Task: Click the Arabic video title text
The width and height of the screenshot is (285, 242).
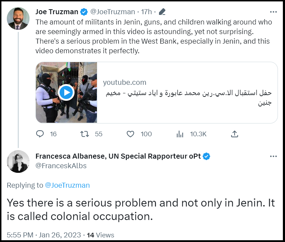Action: click(189, 98)
